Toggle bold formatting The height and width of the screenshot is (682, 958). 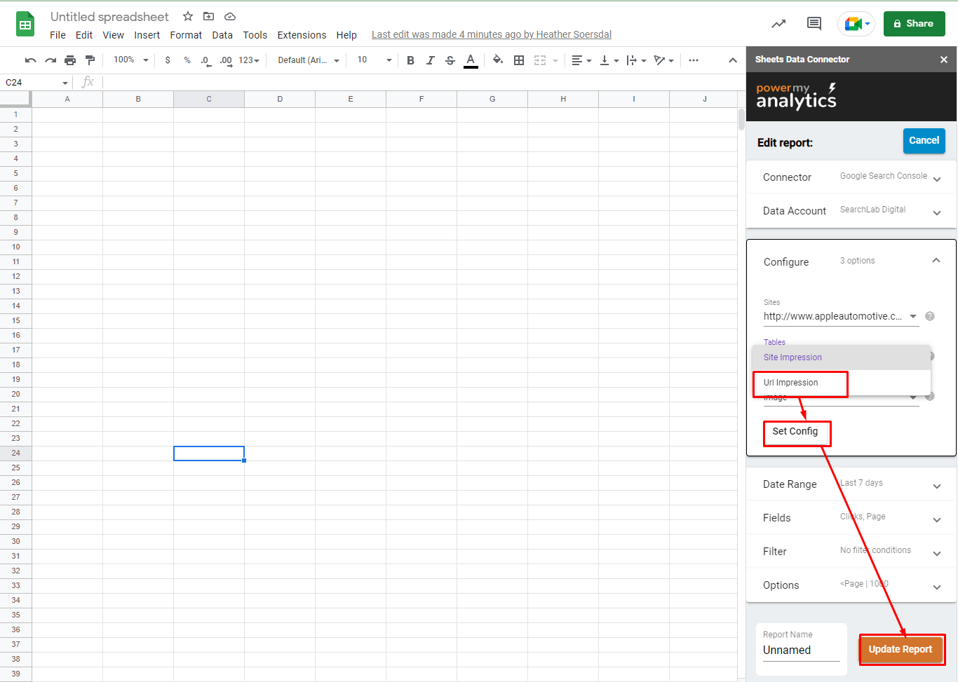point(411,60)
